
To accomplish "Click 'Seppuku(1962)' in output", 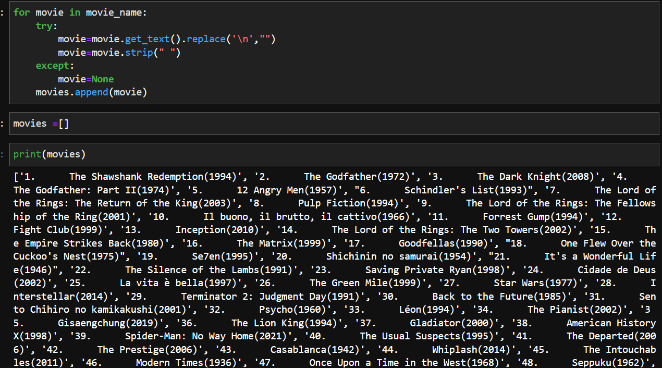I will [x=608, y=363].
